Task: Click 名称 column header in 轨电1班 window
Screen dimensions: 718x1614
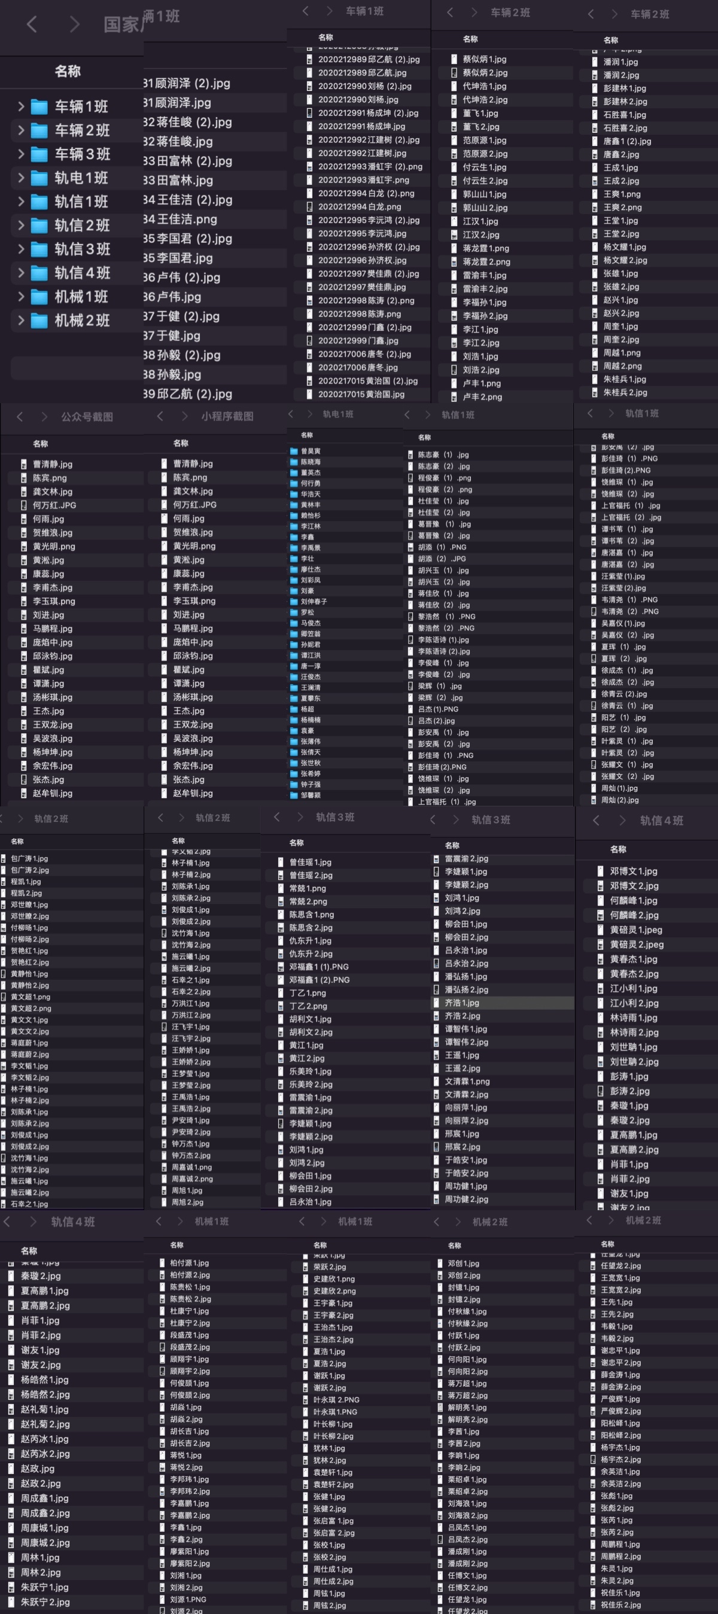Action: (307, 435)
